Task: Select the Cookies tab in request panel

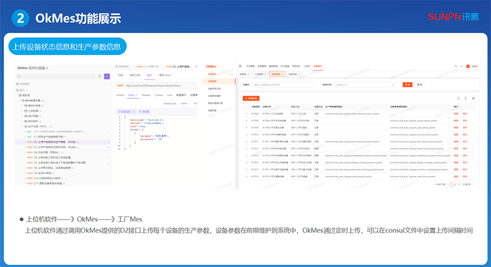Action: (159, 95)
